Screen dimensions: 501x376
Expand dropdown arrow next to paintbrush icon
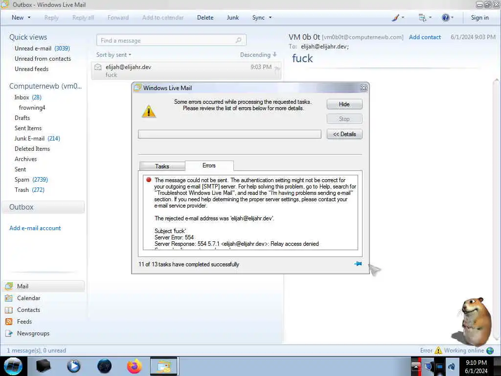click(403, 18)
